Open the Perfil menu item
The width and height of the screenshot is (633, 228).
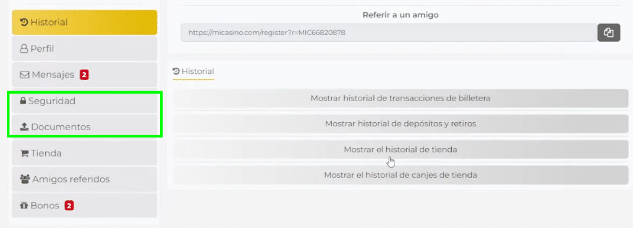tap(84, 49)
